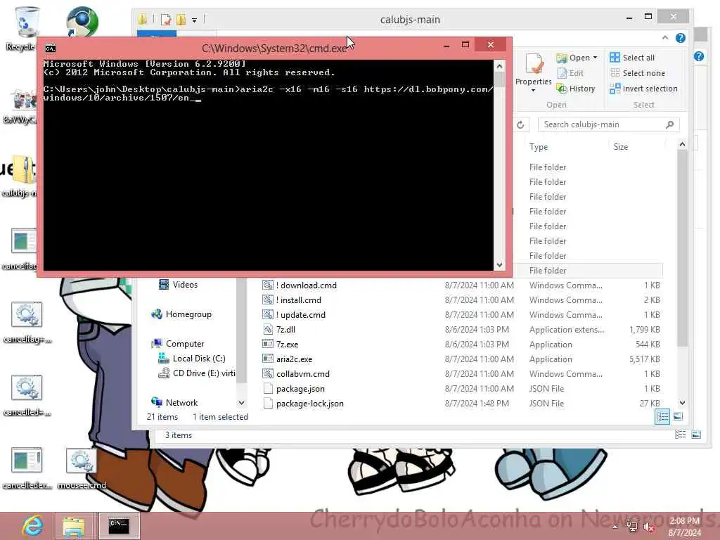The image size is (720, 540).
Task: Open Quick Access Toolbar customize dropdown
Action: coord(194,20)
